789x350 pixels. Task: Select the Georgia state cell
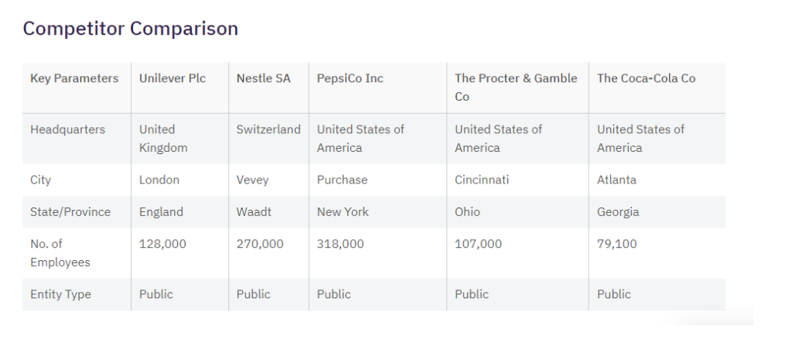click(618, 211)
